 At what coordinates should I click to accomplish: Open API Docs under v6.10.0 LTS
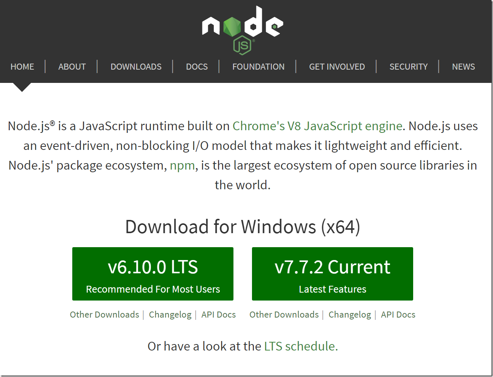[x=218, y=315]
